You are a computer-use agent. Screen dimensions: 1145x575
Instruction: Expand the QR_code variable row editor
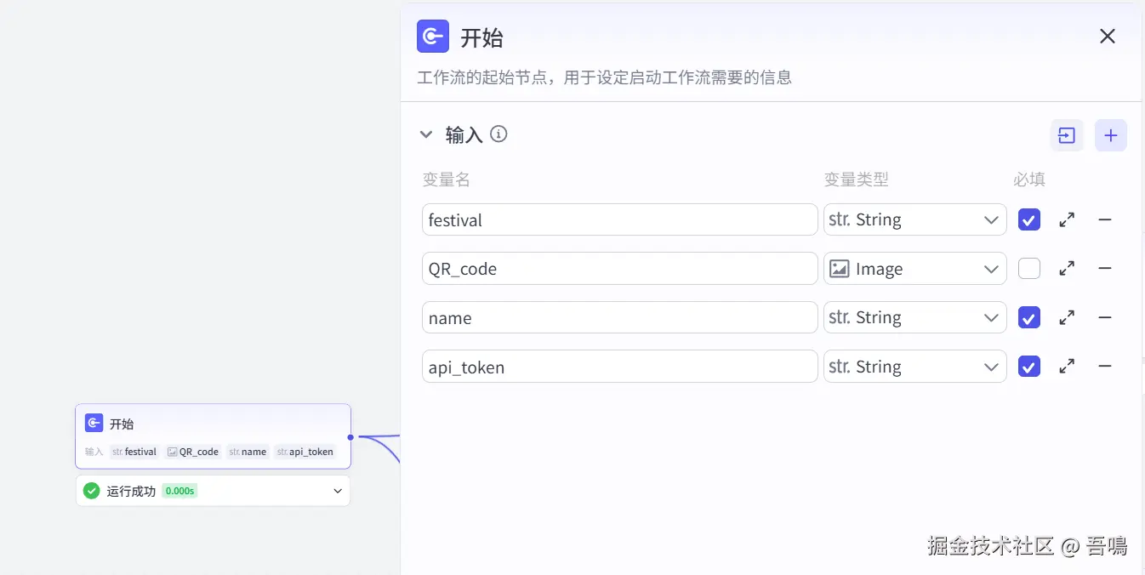click(1067, 269)
